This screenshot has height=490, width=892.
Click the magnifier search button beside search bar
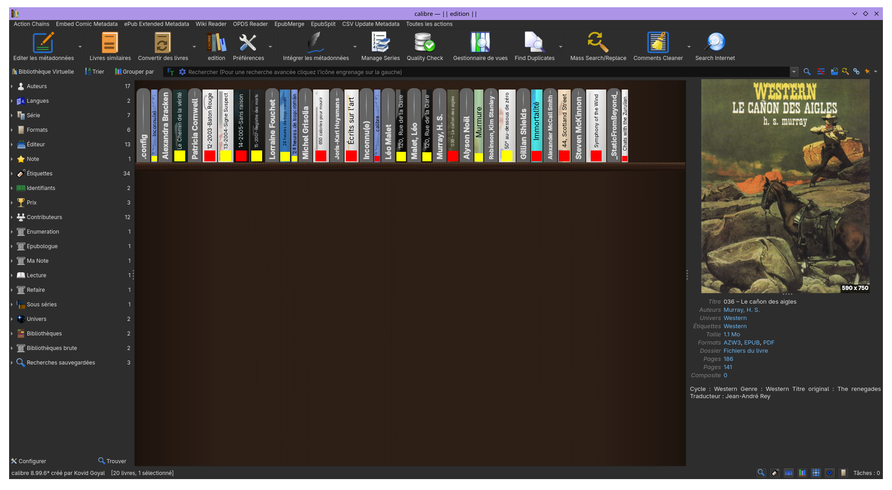click(x=807, y=72)
